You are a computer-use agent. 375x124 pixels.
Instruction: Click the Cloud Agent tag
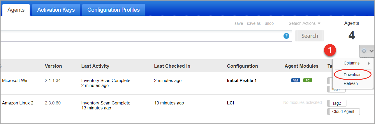[x=343, y=111]
